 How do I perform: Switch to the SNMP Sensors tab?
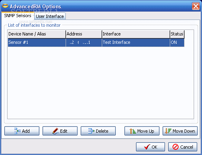point(17,16)
